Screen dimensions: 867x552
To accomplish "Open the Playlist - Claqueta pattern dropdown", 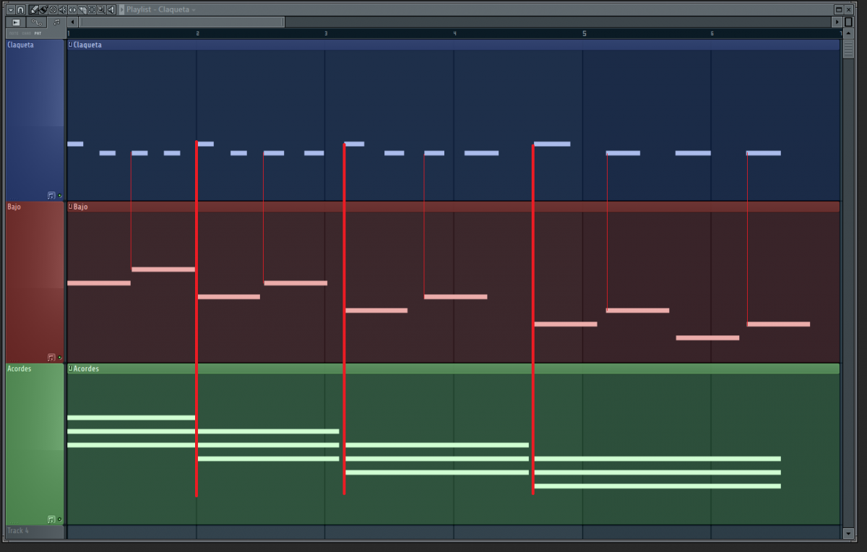I will click(x=194, y=9).
